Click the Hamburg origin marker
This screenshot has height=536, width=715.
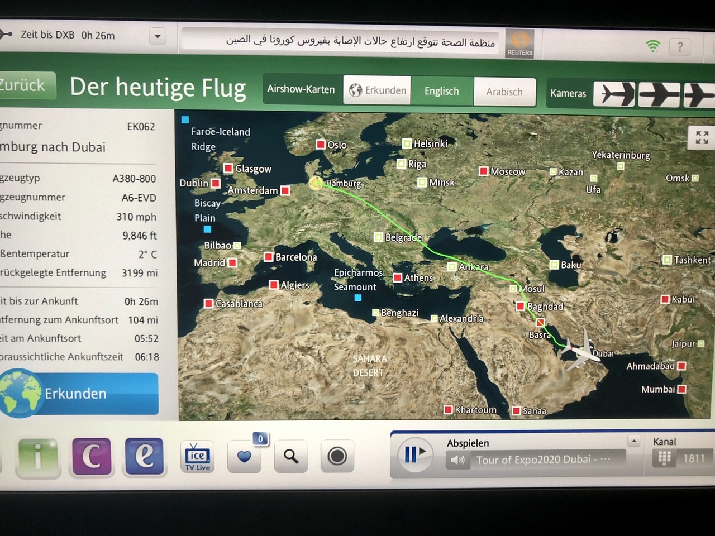pos(316,183)
